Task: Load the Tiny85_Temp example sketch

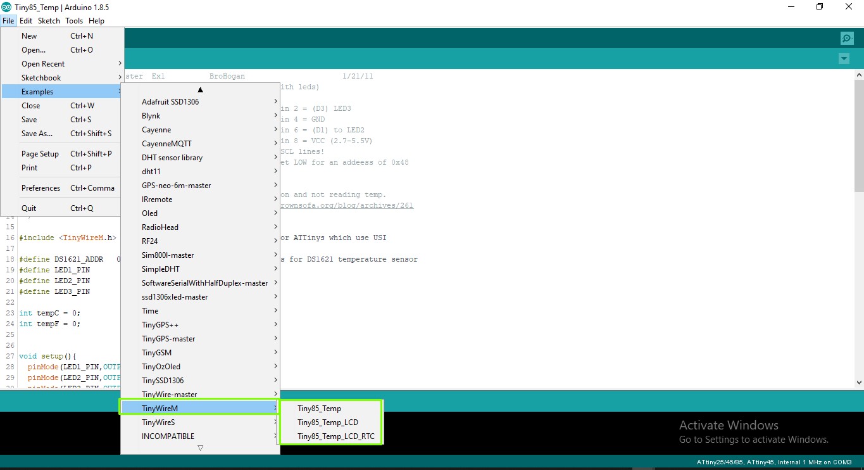Action: pyautogui.click(x=331, y=409)
